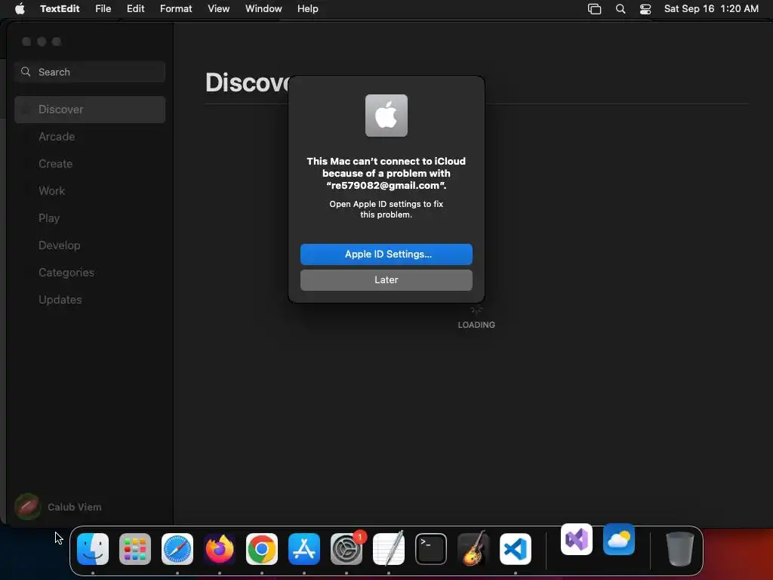The height and width of the screenshot is (580, 773).
Task: Open Categories in the sidebar
Action: (x=90, y=272)
